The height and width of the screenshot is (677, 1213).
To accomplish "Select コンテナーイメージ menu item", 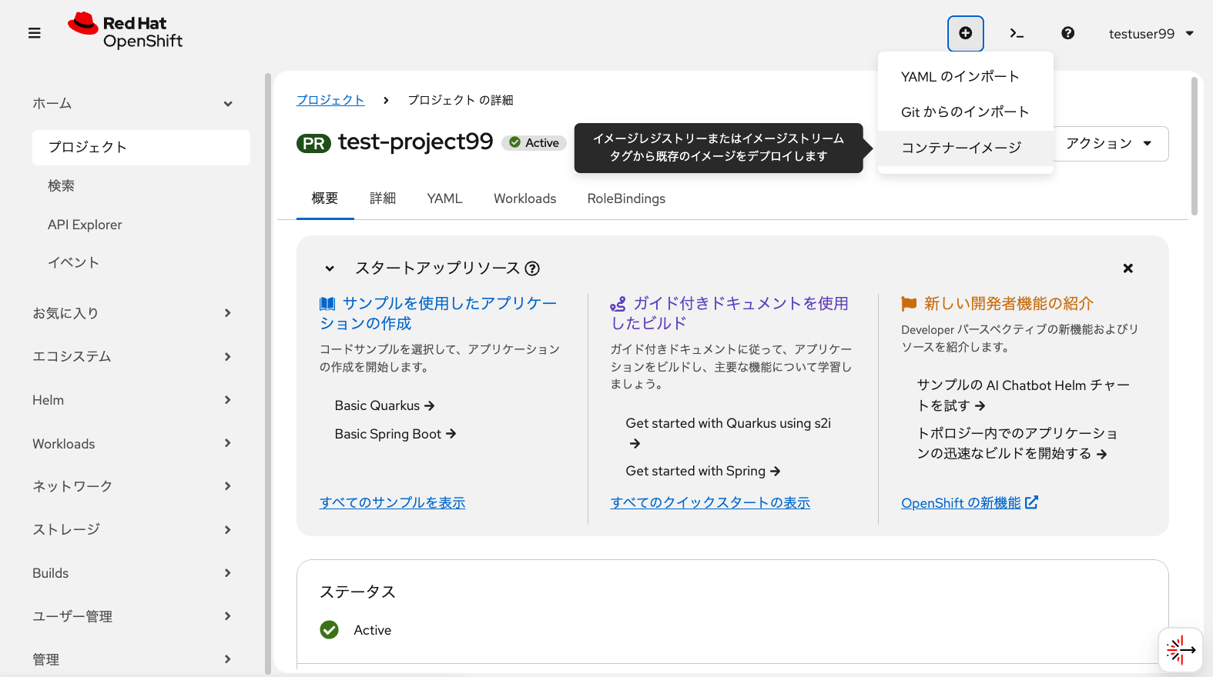I will pos(966,148).
